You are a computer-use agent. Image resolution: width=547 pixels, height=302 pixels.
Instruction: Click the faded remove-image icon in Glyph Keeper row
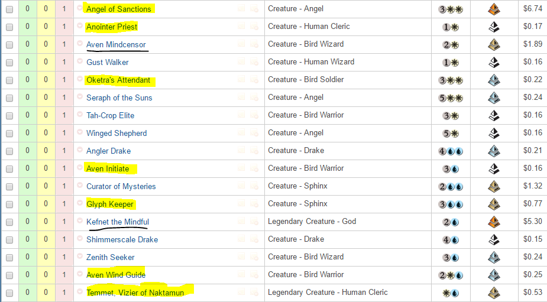point(254,204)
